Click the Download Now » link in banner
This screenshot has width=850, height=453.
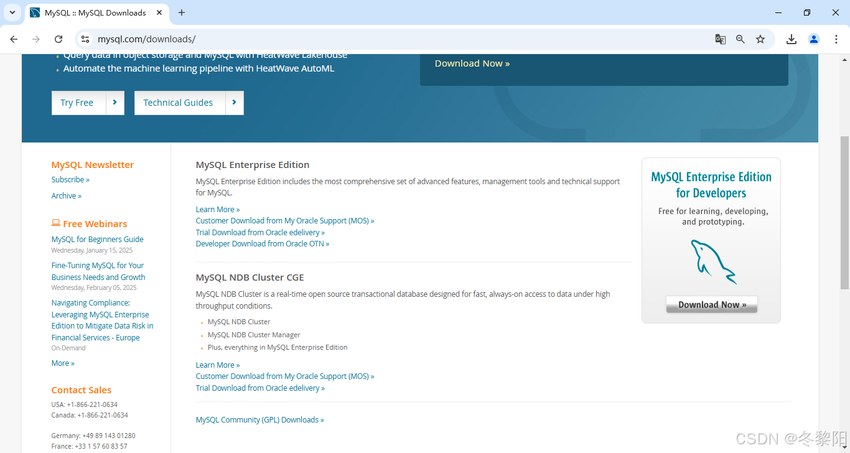click(x=472, y=63)
